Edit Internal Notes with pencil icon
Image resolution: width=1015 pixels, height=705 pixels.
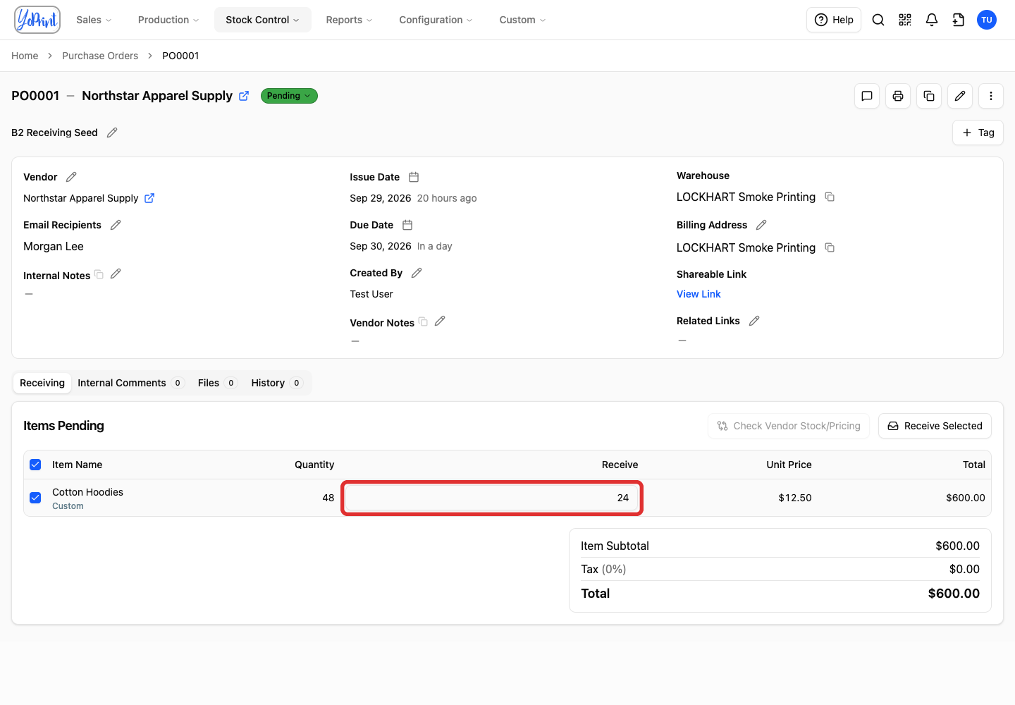coord(116,274)
